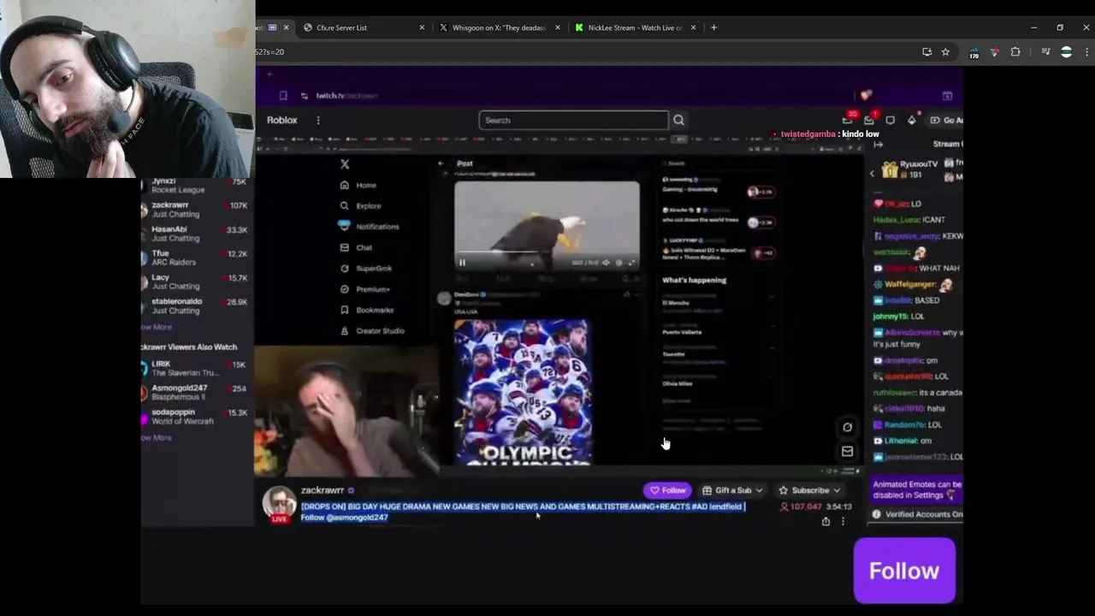Screen dimensions: 1095x616
Task: Click the Twitch bits/get bits icon
Action: 912,121
